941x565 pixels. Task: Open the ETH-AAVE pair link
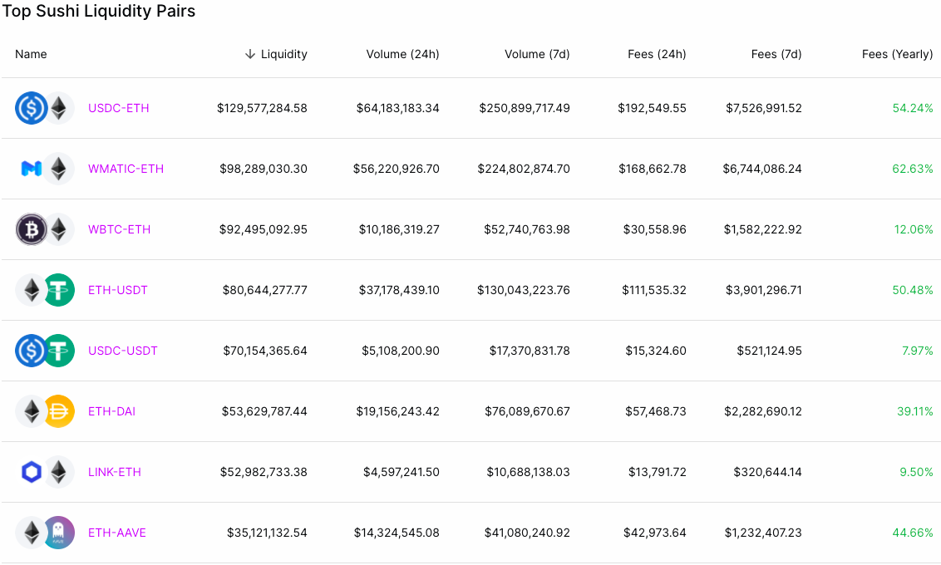click(x=116, y=533)
